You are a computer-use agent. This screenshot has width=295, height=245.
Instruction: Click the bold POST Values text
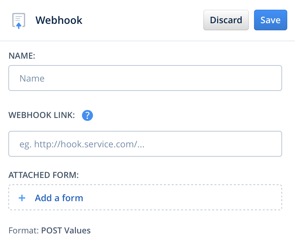coord(66,231)
